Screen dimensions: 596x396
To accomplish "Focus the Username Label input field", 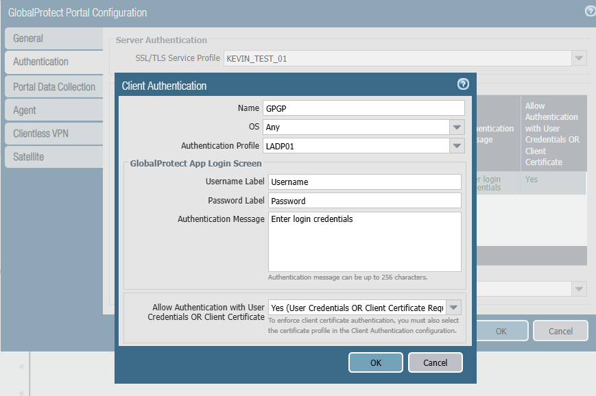I will pos(364,182).
